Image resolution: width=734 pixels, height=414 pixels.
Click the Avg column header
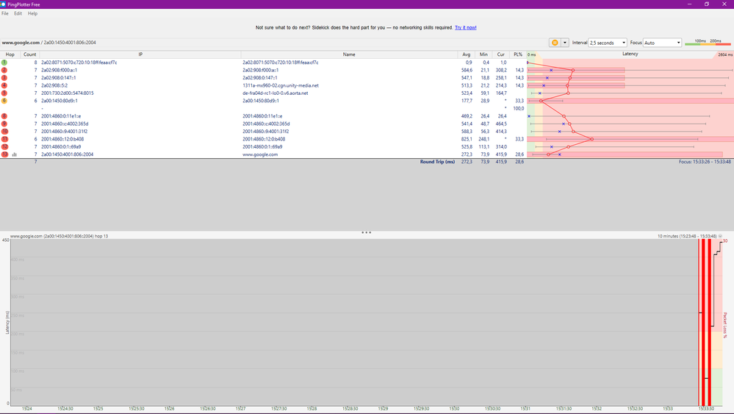467,54
